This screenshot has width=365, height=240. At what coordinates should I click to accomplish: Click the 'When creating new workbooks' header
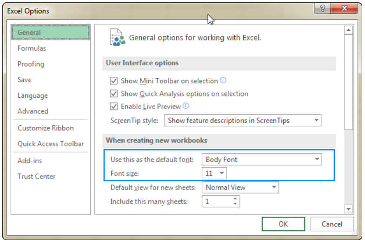click(x=219, y=141)
